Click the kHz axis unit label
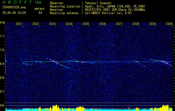This screenshot has height=111, width=175. point(3,23)
